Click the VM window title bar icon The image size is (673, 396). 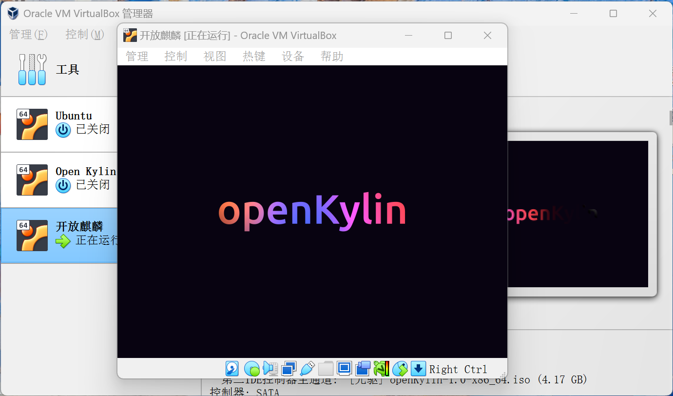tap(130, 35)
